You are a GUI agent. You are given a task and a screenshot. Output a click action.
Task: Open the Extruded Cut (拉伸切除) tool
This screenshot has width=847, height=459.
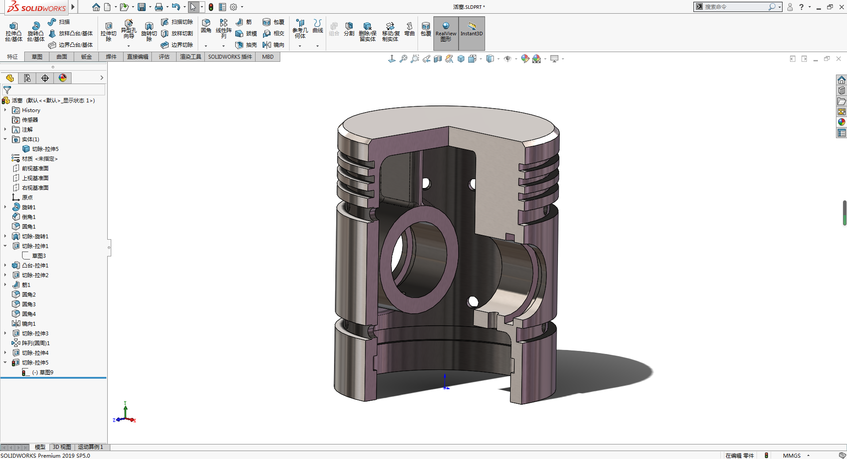coord(109,32)
